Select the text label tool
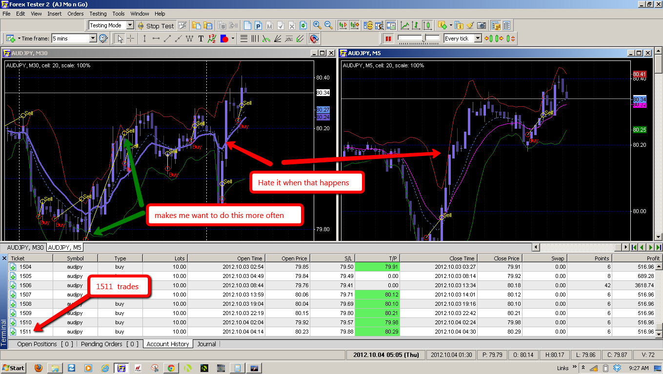This screenshot has width=663, height=374. (x=201, y=38)
